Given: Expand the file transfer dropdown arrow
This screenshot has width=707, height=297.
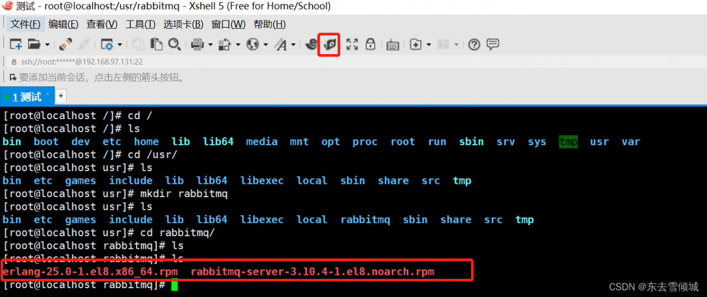Looking at the screenshot, I should coord(238,45).
